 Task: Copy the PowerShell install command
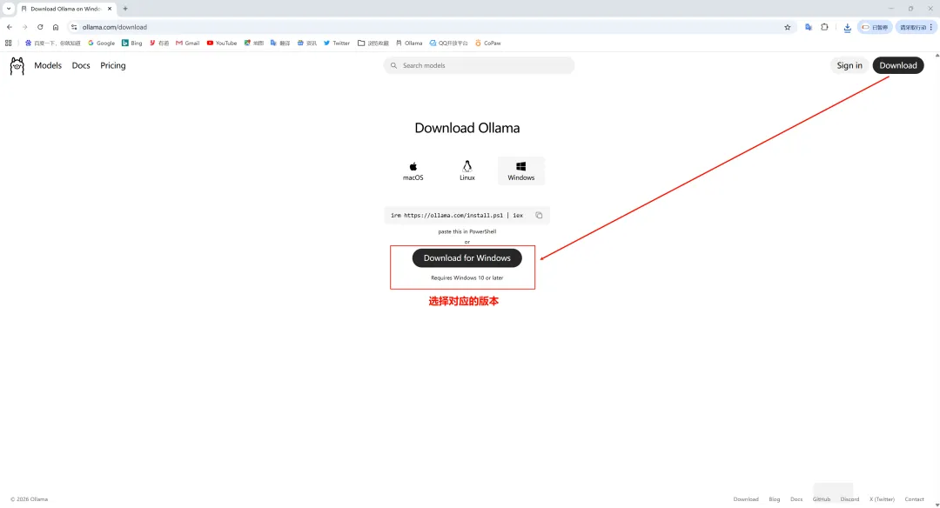point(539,215)
